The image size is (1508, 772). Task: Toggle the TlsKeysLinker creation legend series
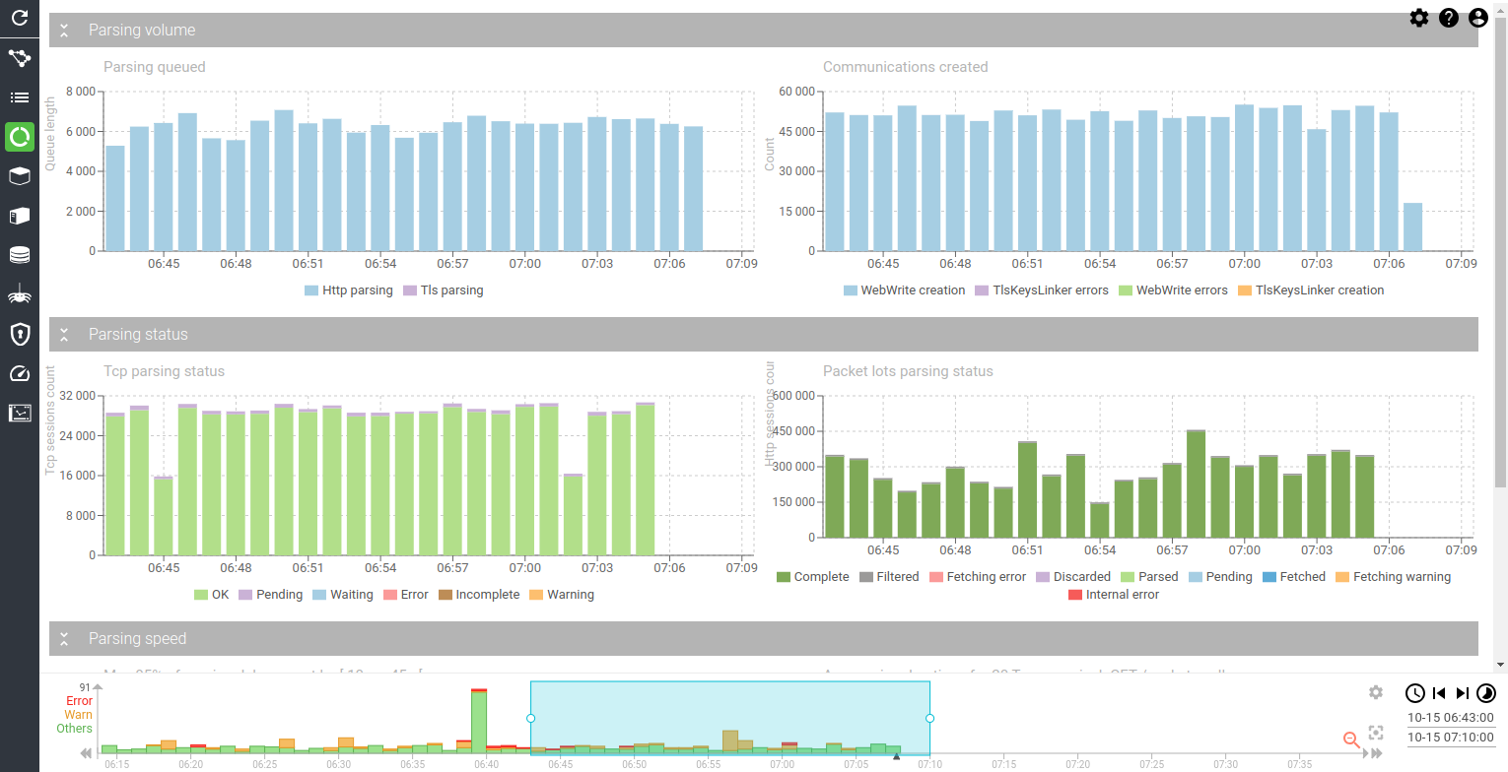(1310, 290)
